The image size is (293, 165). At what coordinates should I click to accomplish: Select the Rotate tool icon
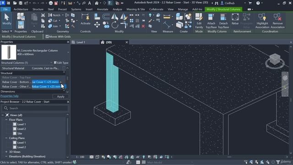115,25
